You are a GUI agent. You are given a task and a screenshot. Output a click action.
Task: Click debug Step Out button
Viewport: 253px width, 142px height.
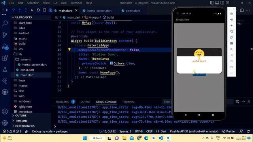[26, 10]
